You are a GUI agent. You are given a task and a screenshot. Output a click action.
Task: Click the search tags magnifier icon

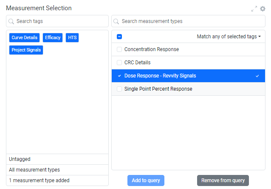11,21
